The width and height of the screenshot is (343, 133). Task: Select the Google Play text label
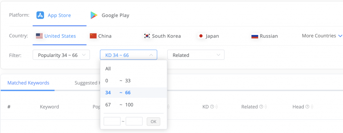pyautogui.click(x=116, y=15)
